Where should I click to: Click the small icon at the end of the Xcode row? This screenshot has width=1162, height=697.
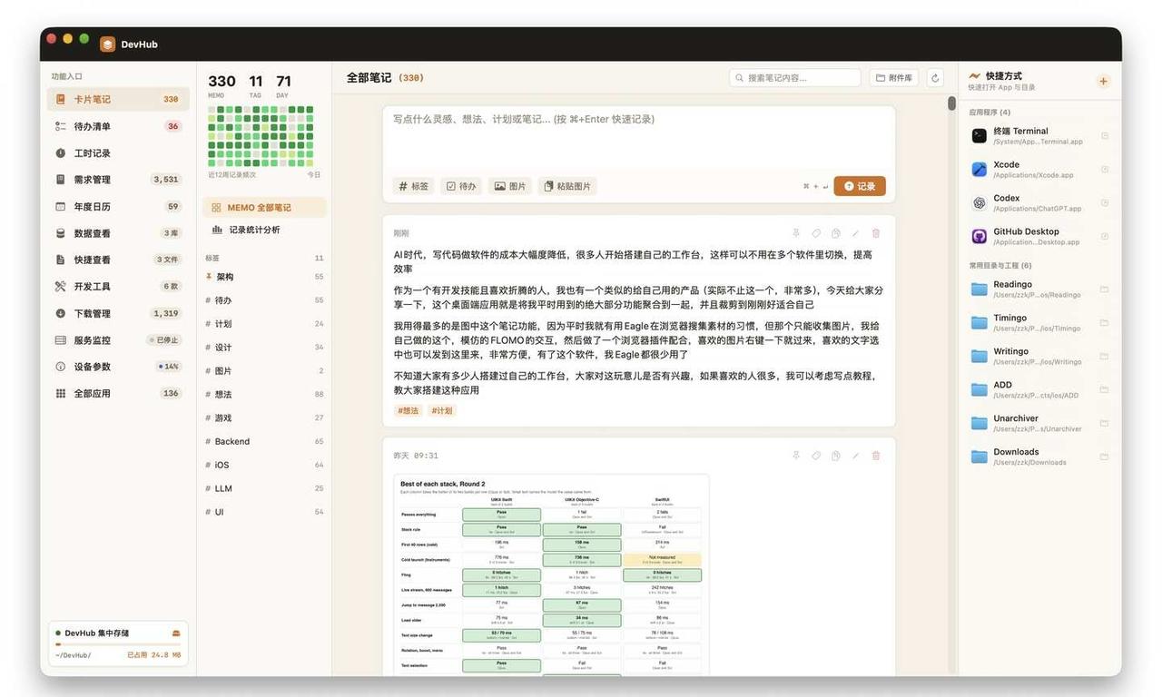(x=1105, y=170)
